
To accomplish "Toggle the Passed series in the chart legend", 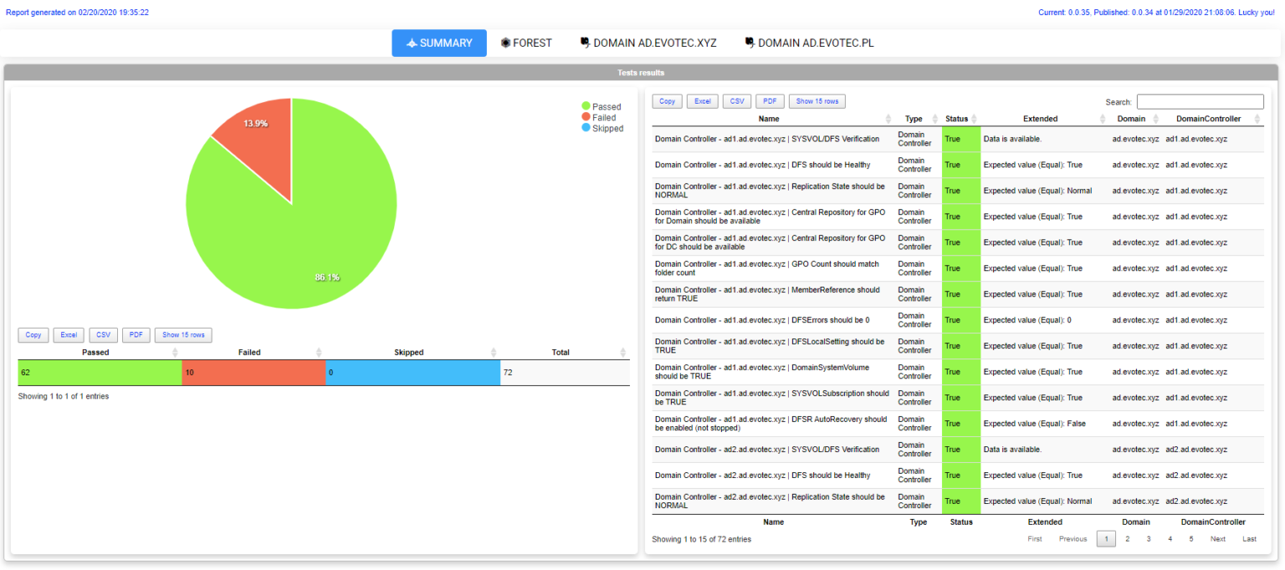I will [x=600, y=107].
